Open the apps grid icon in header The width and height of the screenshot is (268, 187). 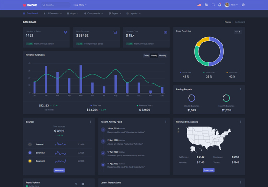[206, 5]
